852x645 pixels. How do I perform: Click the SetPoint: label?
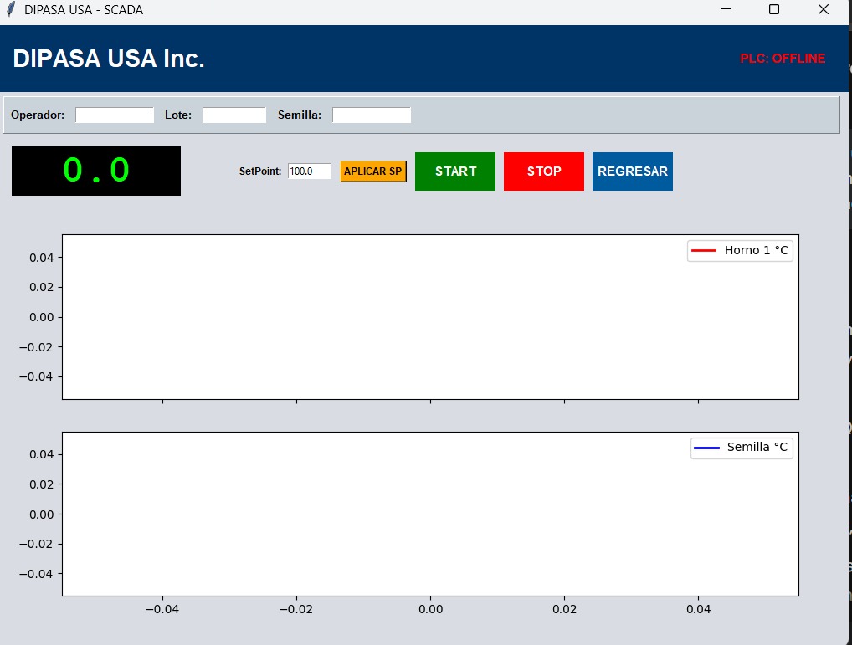click(260, 171)
